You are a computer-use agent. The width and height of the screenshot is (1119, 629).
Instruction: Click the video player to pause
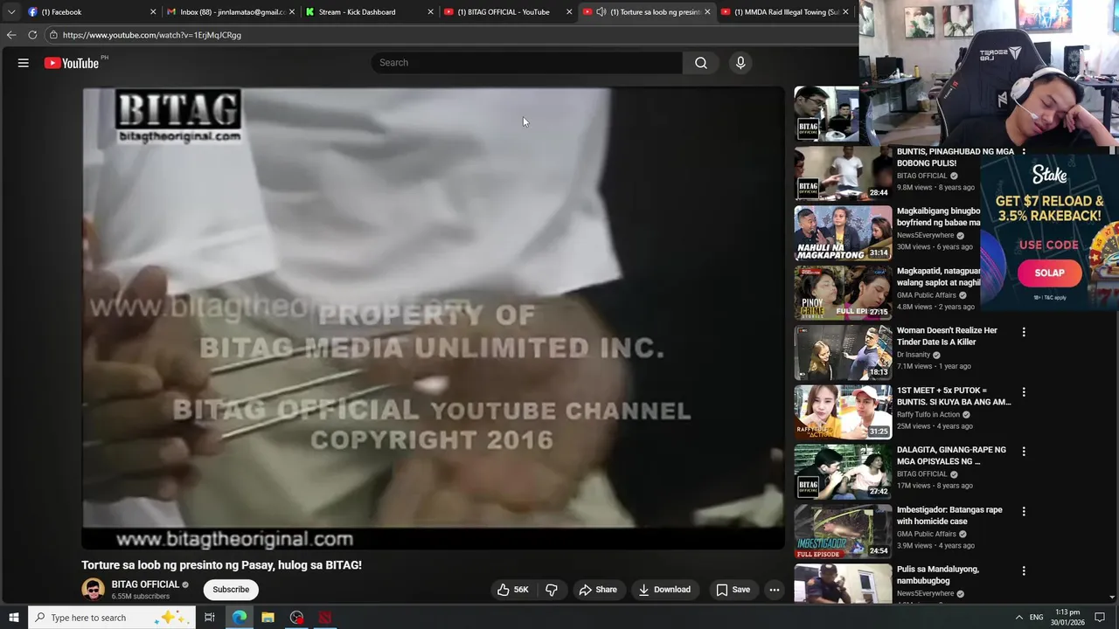coord(434,318)
